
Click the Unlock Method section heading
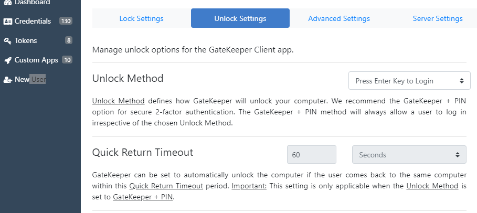[128, 79]
